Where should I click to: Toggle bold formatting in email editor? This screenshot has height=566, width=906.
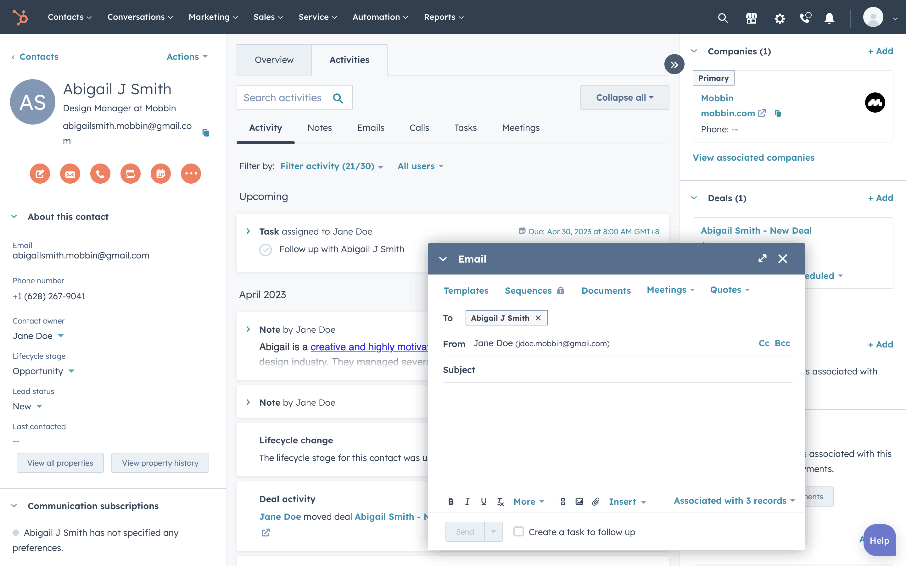click(x=451, y=502)
